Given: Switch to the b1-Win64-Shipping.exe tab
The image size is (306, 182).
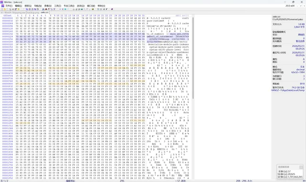Looking at the screenshot, I should [13, 12].
